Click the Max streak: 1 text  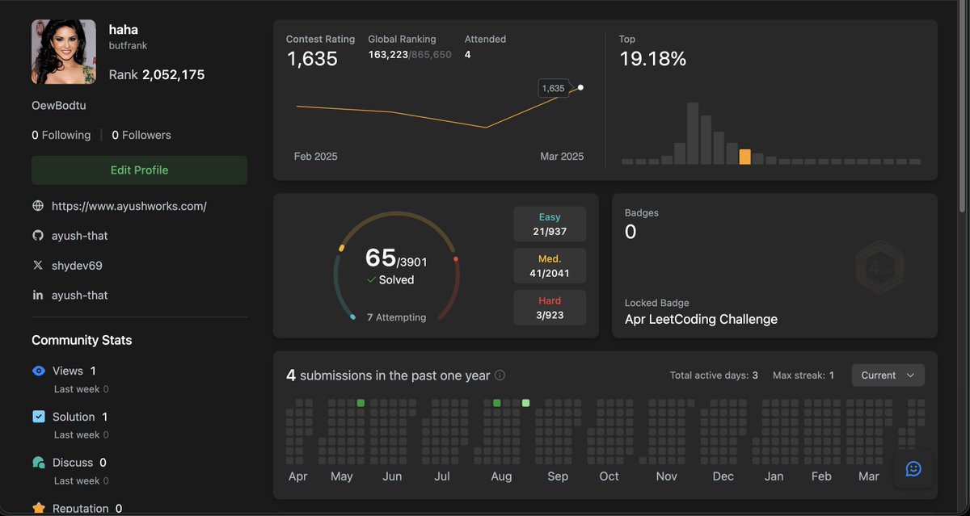pos(803,375)
